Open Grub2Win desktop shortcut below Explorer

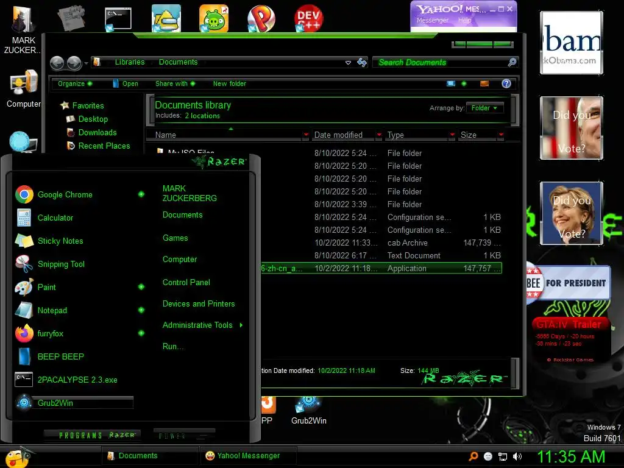(x=308, y=411)
